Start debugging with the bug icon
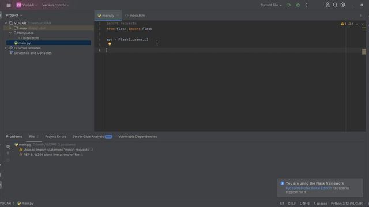Image resolution: width=369 pixels, height=207 pixels. pyautogui.click(x=298, y=5)
